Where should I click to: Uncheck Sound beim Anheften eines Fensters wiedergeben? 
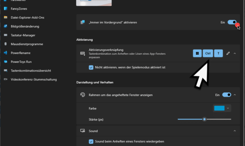91,141
